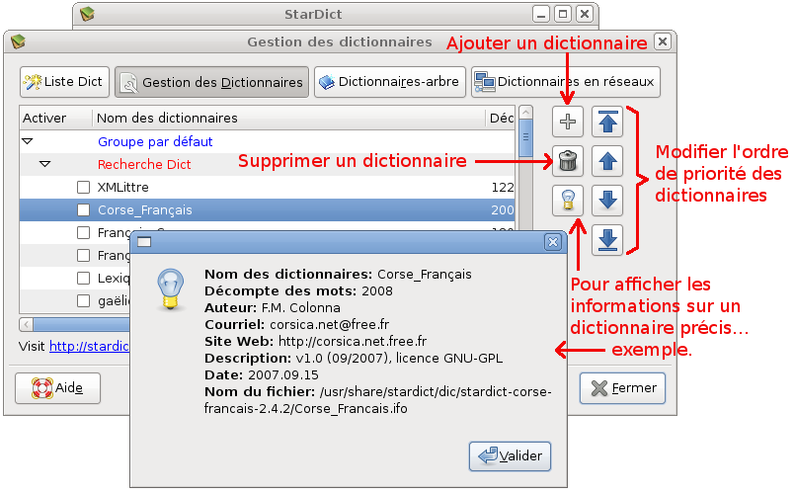Click the http://corsica.net.free.fr site text
The image size is (795, 494).
coord(353,341)
